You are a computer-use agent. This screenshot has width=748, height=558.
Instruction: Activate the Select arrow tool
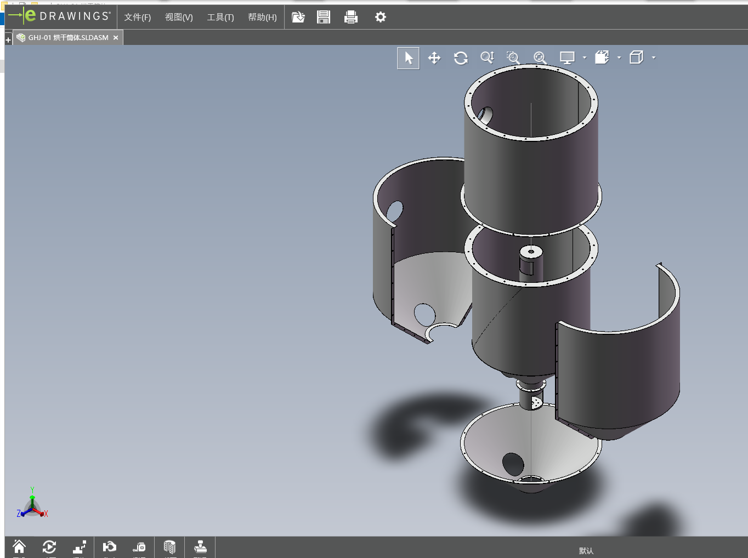[409, 58]
